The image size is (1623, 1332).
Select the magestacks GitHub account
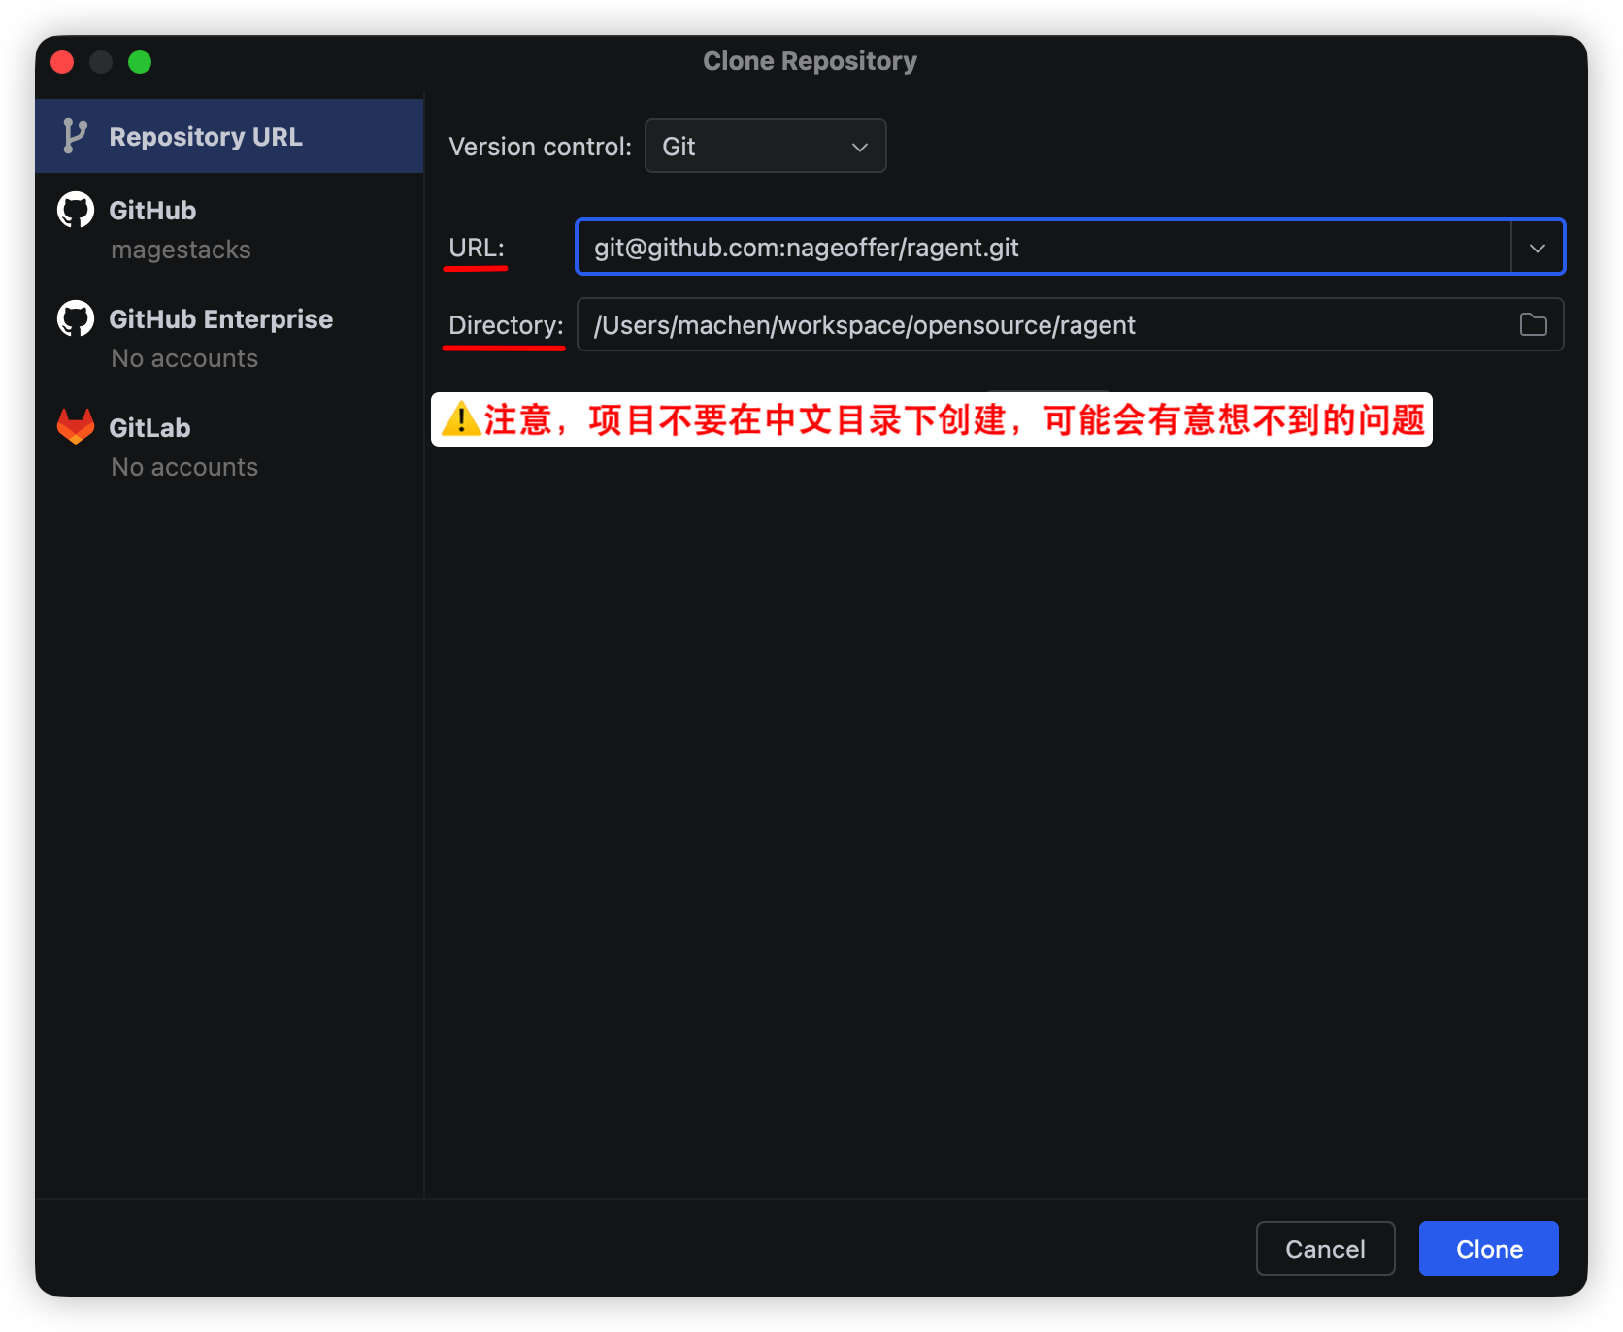point(181,250)
